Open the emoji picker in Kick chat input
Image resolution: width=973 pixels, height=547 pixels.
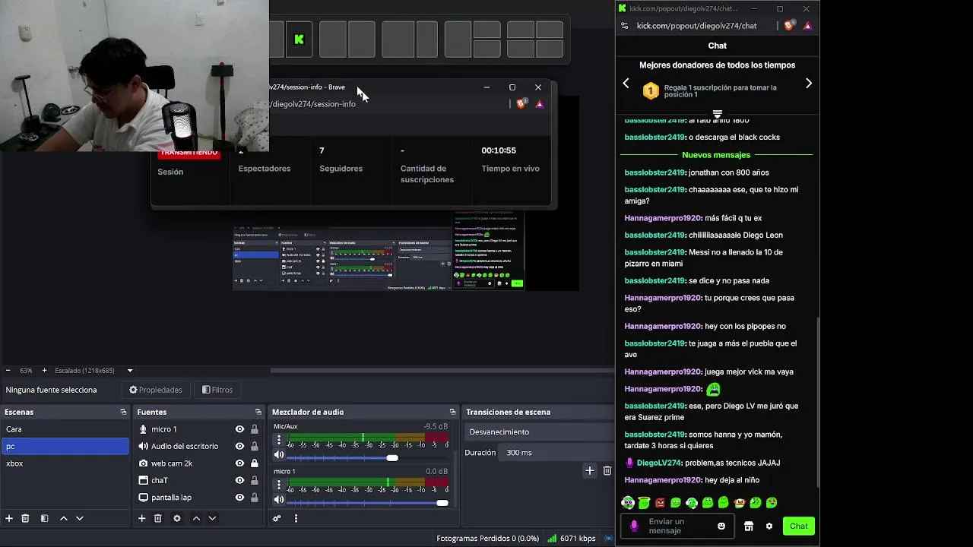(721, 526)
